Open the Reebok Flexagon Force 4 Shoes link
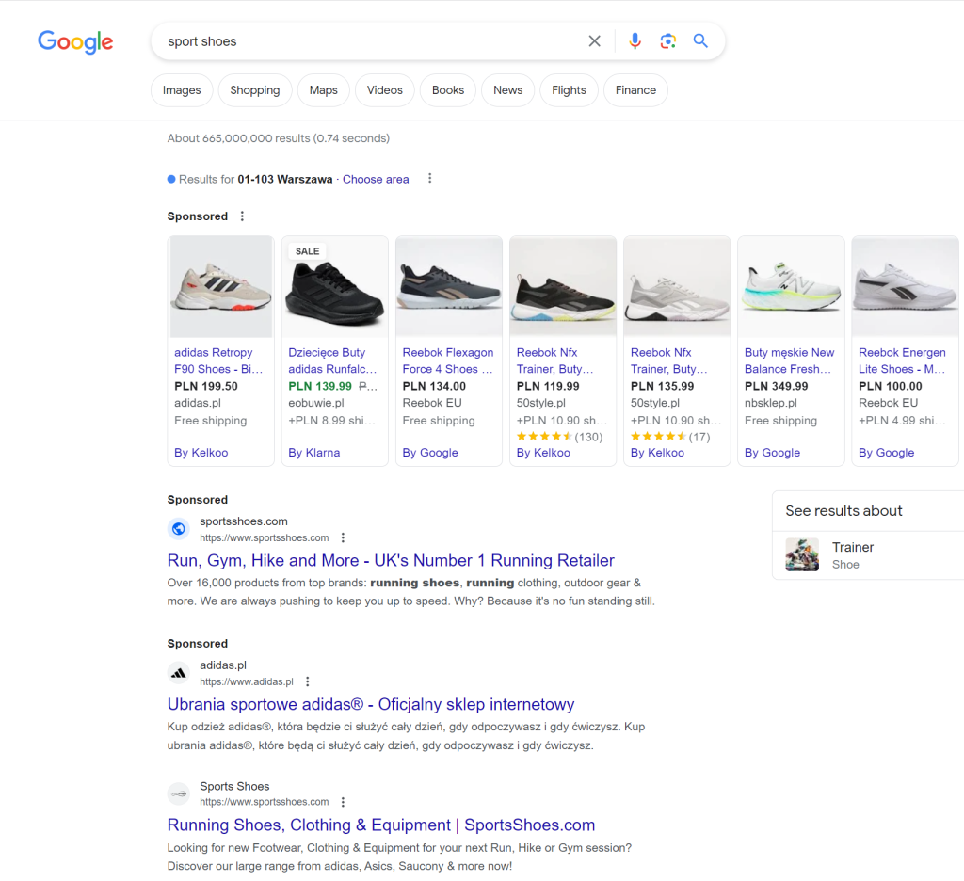This screenshot has width=964, height=881. coord(448,360)
